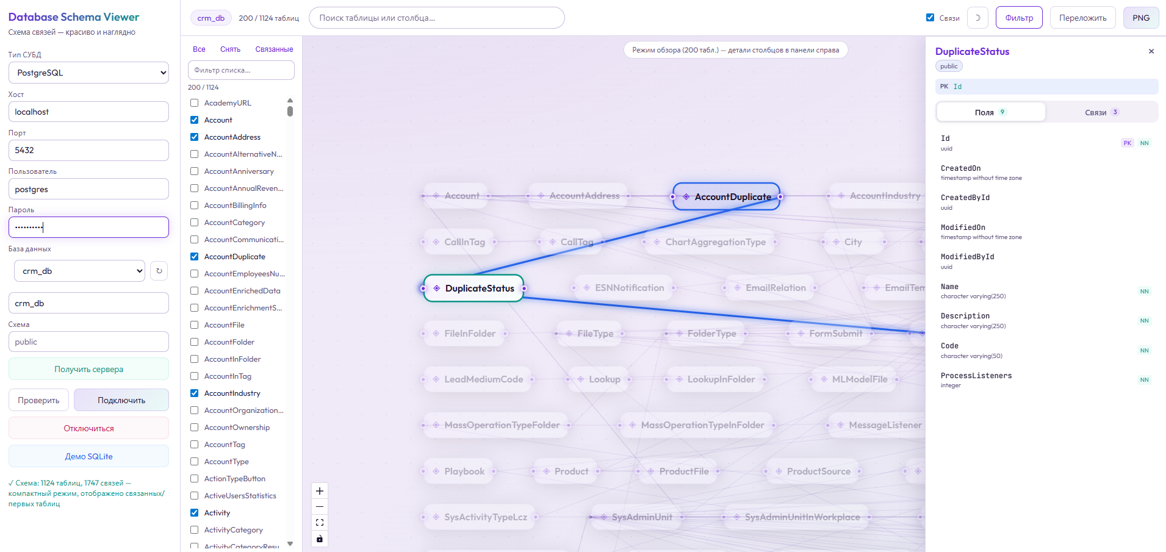Focus the Фильтр списка input

pos(241,70)
